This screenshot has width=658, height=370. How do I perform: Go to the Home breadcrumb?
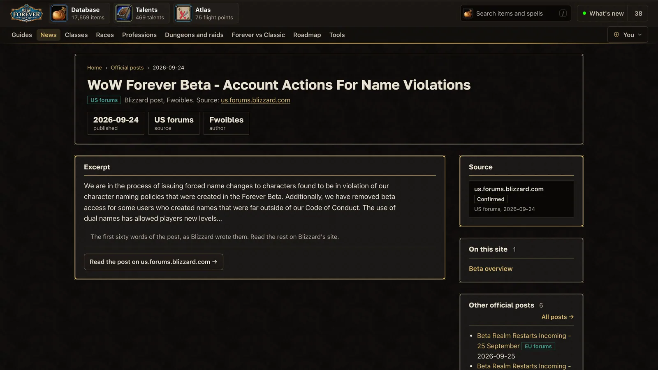[94, 67]
